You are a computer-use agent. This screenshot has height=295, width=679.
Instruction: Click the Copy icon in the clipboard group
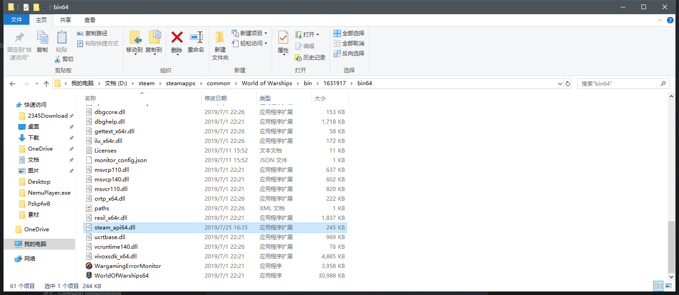pyautogui.click(x=42, y=38)
